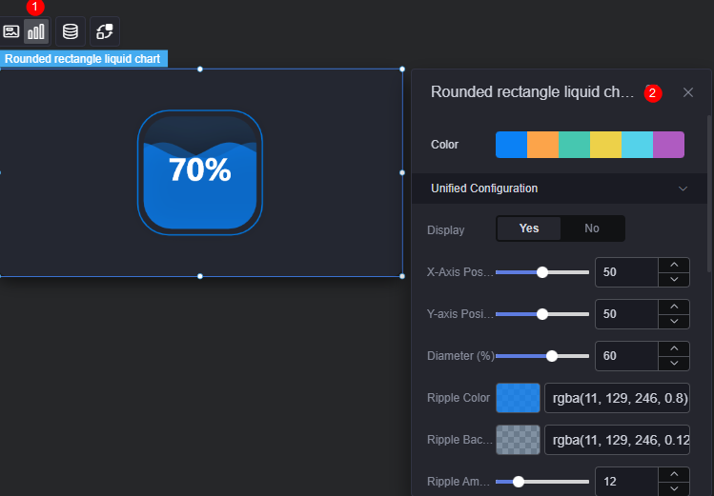
Task: Decrease X-Axis Position value with down arrow
Action: pos(674,280)
